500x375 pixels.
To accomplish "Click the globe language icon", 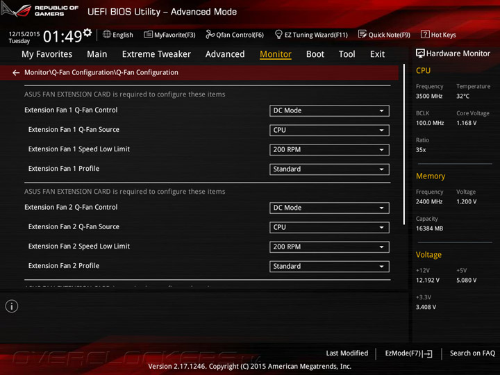I will tap(107, 35).
